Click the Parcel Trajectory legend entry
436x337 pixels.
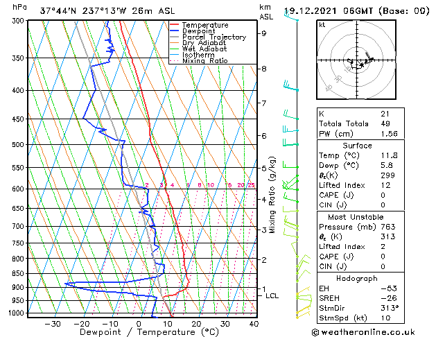[208, 37]
